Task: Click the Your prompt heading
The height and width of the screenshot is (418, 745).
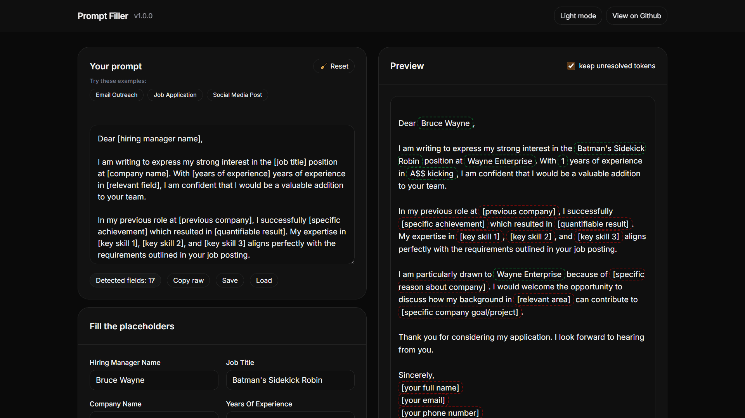Action: pos(116,66)
